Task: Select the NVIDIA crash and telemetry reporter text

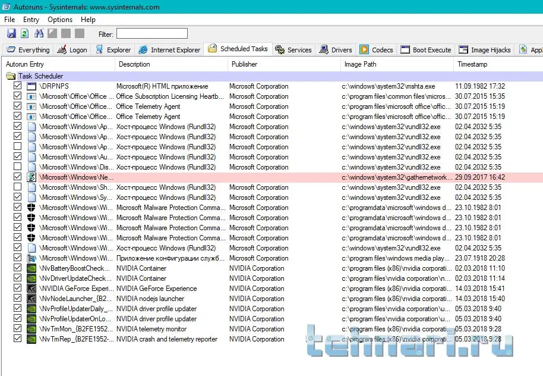Action: tap(167, 339)
